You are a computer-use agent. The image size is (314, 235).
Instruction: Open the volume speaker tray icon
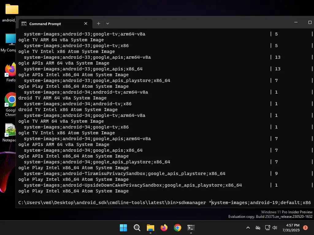[275, 228]
